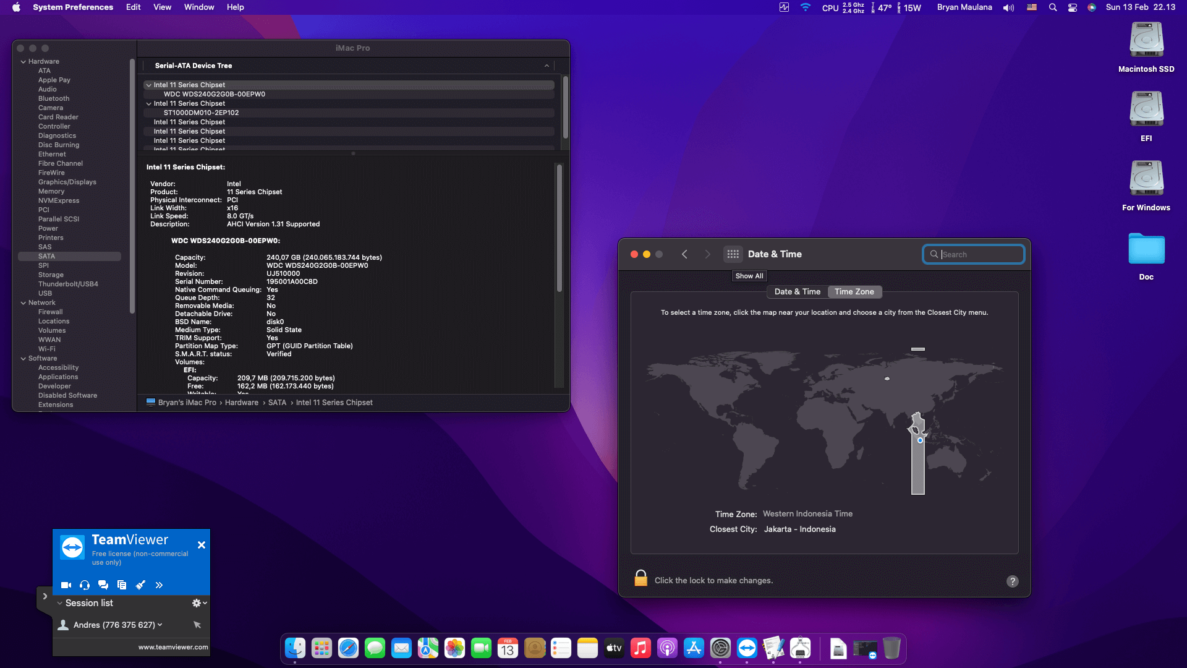Open the Help menu
The height and width of the screenshot is (668, 1187).
235,7
